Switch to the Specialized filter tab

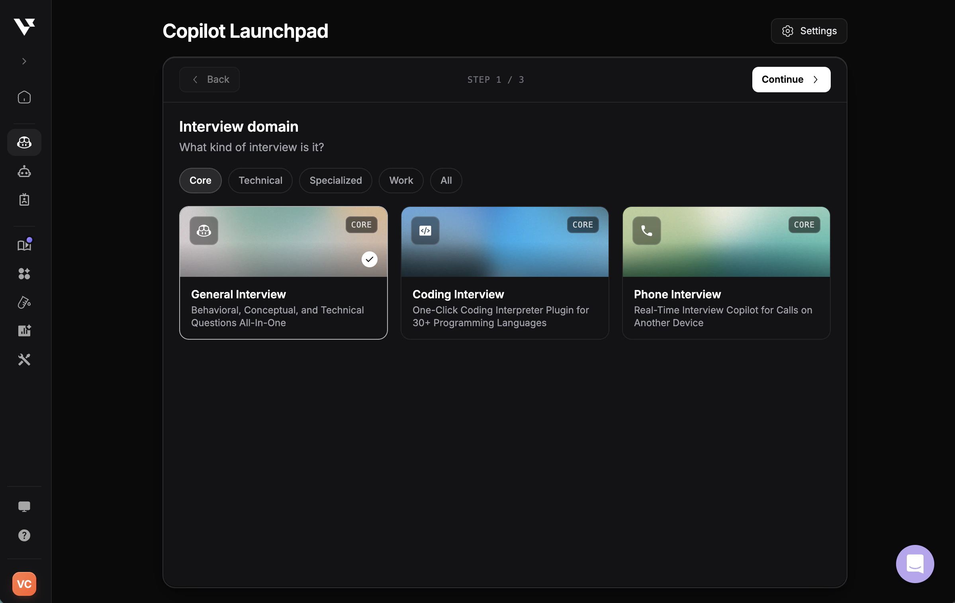336,181
